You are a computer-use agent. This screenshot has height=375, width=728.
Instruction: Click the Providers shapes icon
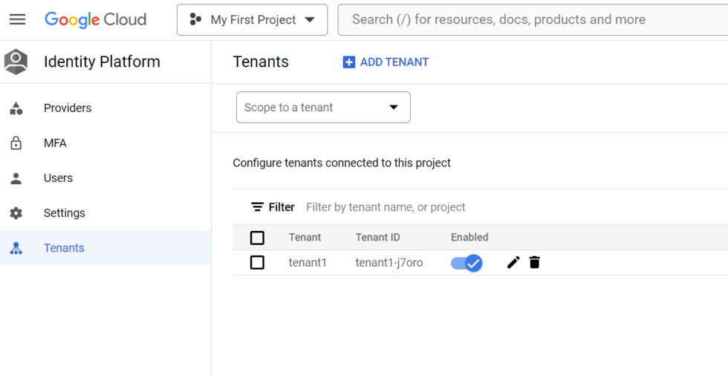[x=16, y=108]
